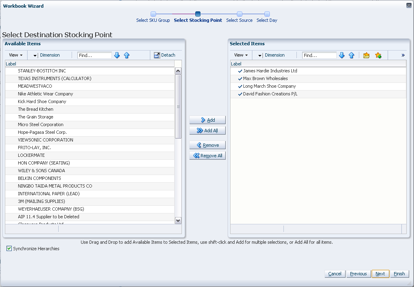414x287 pixels.
Task: Click the Available Items vertical scrollbar thumb
Action: tap(178, 106)
